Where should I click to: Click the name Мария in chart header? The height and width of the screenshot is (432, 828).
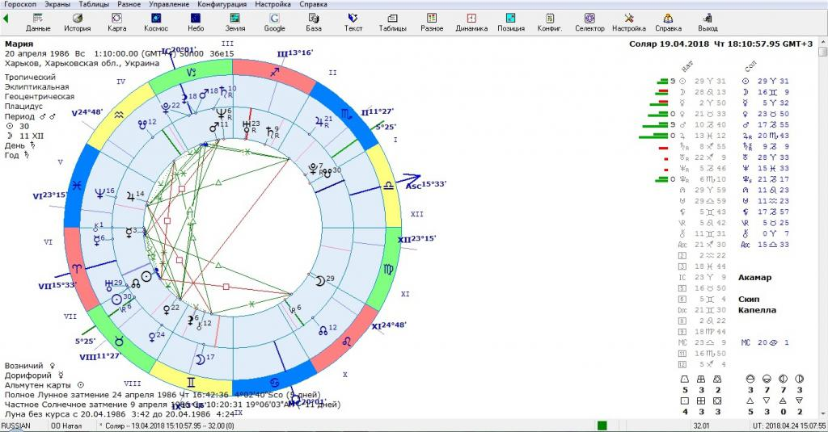(x=19, y=44)
